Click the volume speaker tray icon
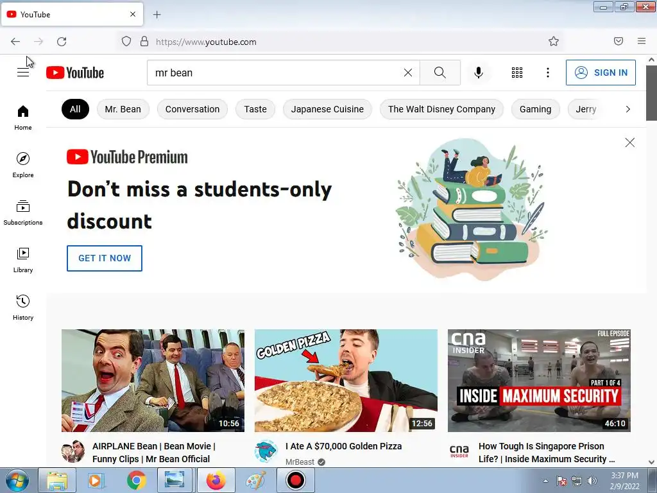The width and height of the screenshot is (657, 493). point(592,481)
